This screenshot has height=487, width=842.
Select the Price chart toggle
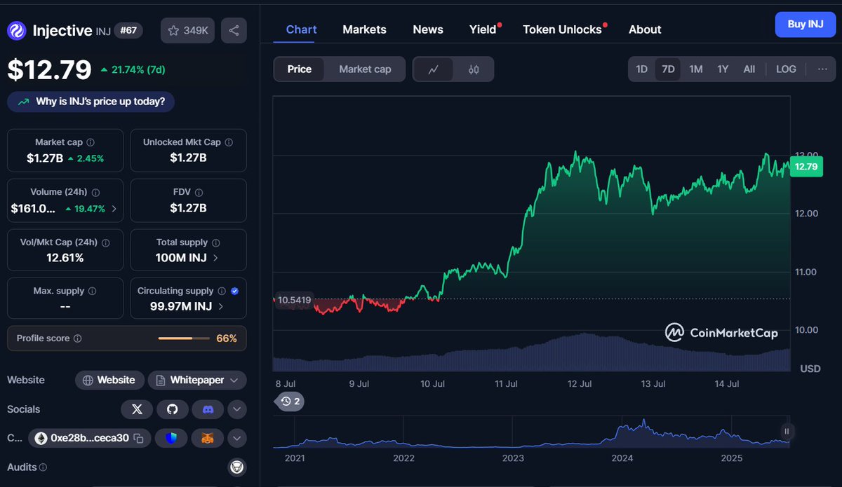[300, 69]
